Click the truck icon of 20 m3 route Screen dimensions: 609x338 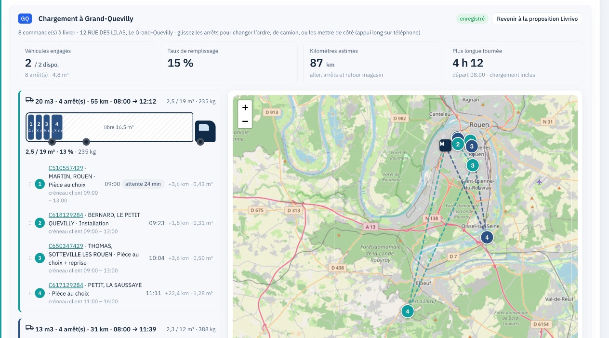[29, 100]
